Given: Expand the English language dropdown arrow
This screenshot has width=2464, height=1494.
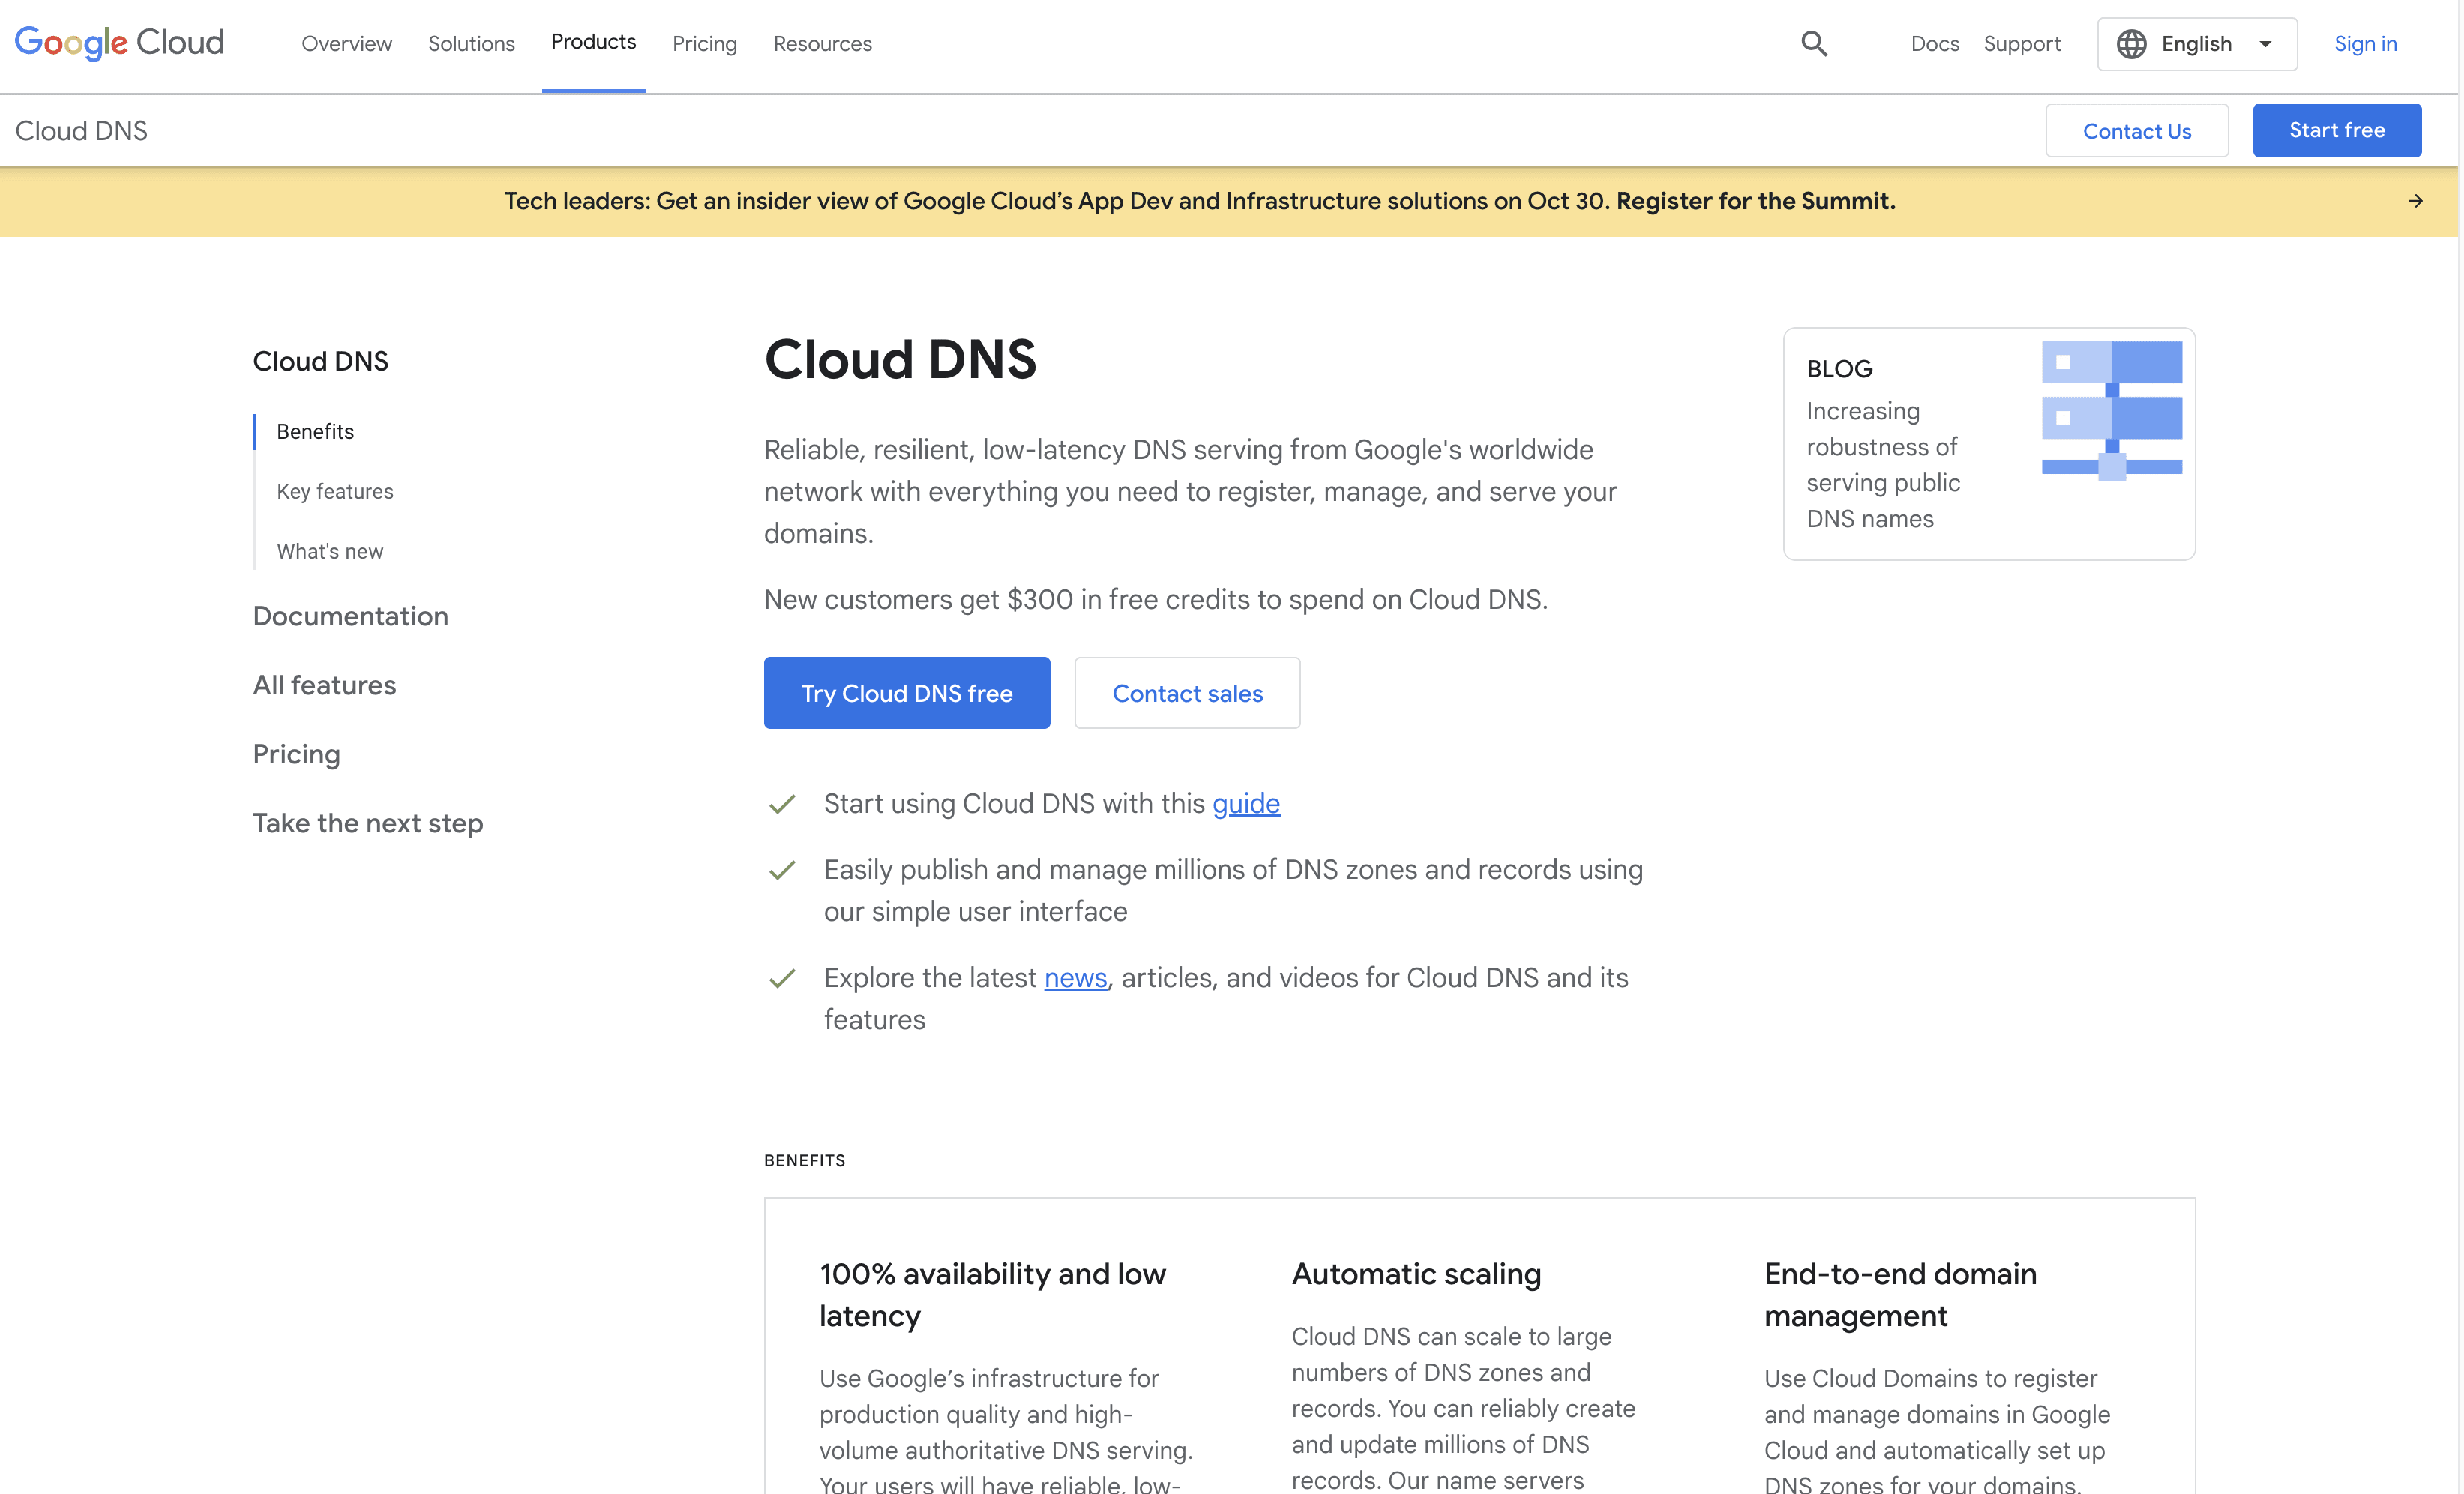Looking at the screenshot, I should 2265,44.
